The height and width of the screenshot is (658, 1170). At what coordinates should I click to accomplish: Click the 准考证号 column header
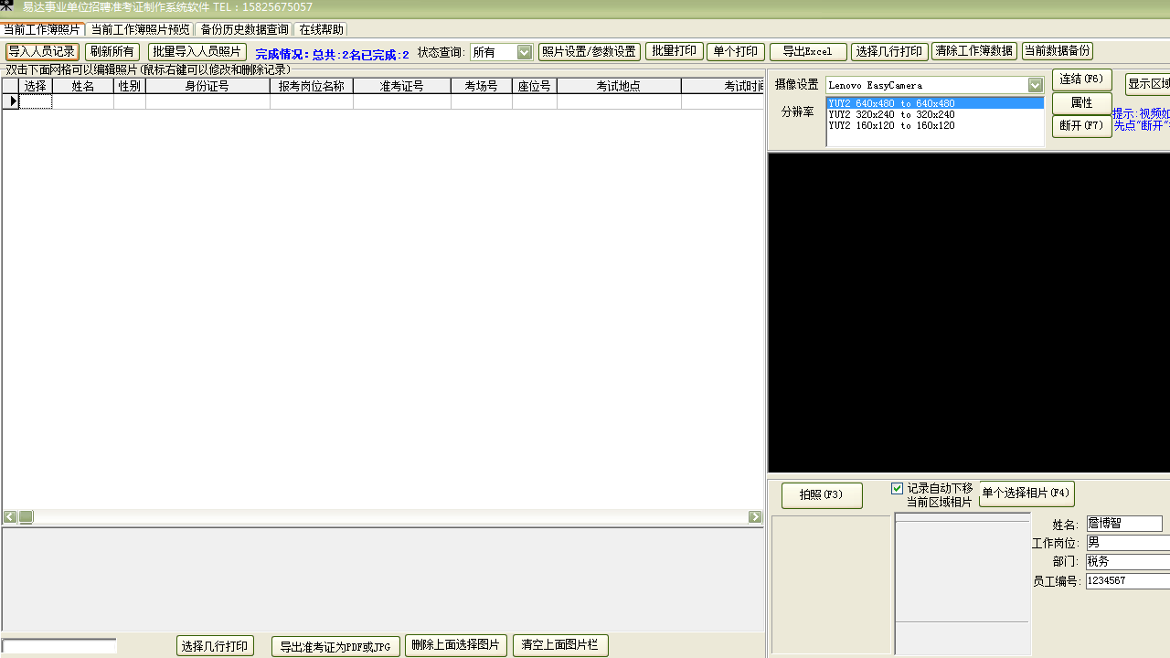(x=402, y=86)
